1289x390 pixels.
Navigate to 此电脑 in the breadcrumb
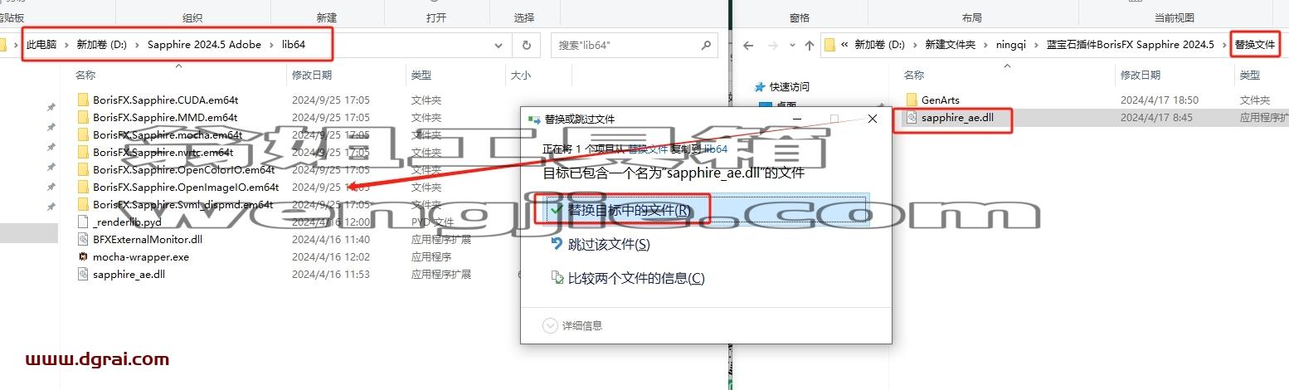pos(42,45)
